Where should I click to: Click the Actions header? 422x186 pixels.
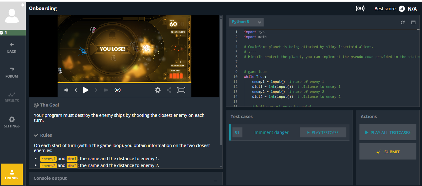pyautogui.click(x=369, y=117)
